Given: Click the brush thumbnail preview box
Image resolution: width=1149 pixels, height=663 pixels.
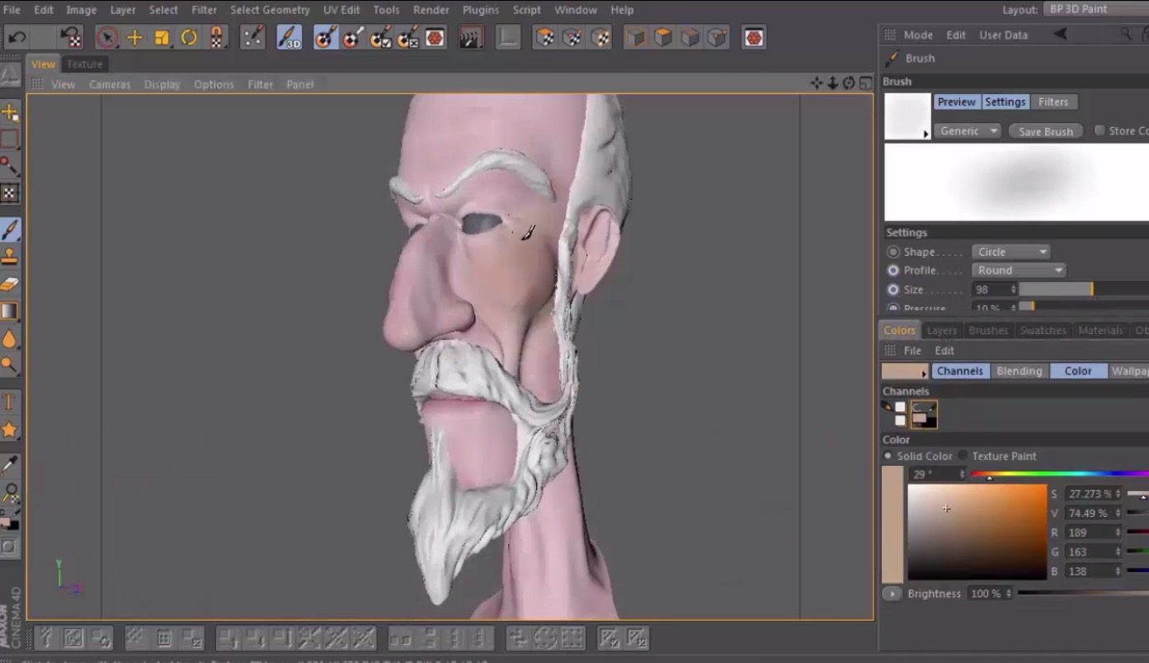Looking at the screenshot, I should point(907,116).
